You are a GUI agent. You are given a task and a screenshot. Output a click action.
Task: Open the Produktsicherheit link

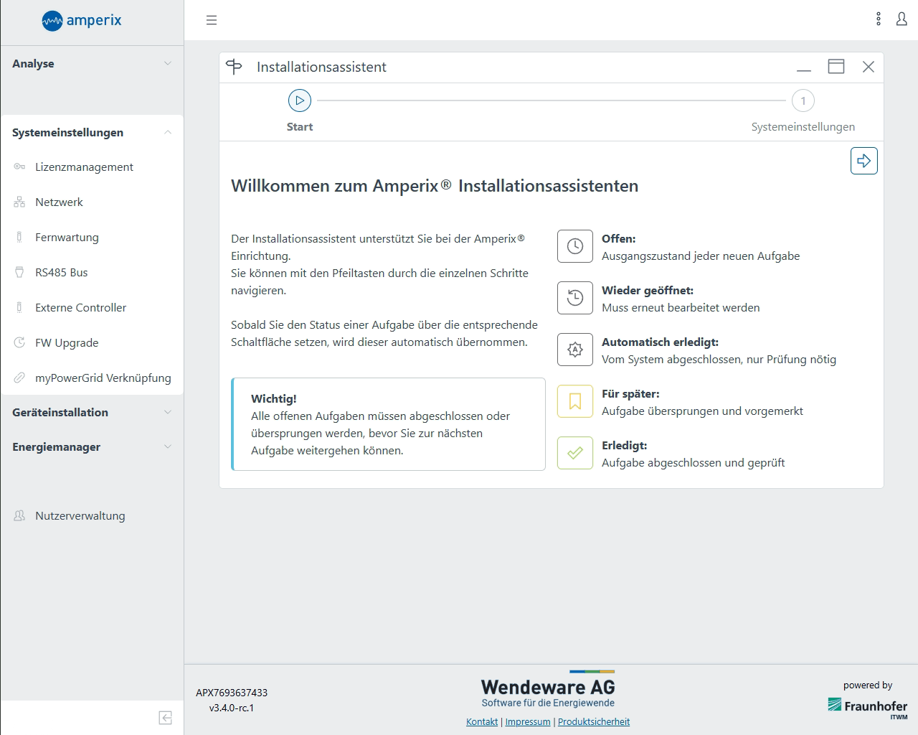594,721
